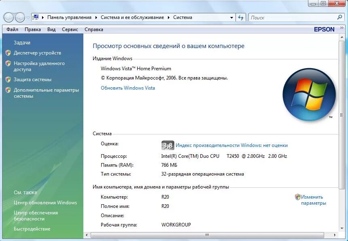The height and width of the screenshot is (241, 348).
Task: Close the System window
Action: pyautogui.click(x=337, y=3)
